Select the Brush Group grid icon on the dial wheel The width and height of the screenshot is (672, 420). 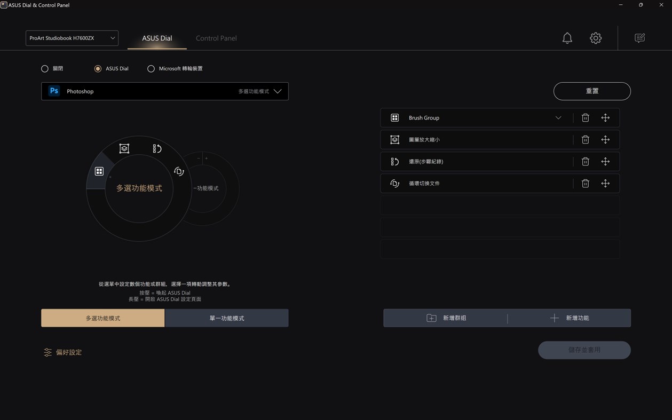99,171
